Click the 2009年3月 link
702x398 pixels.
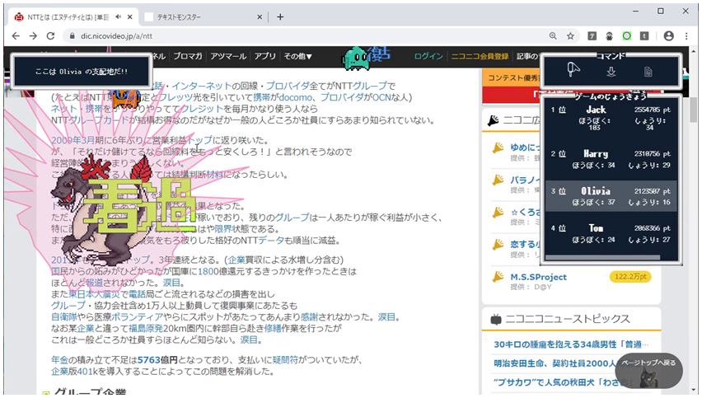click(73, 141)
